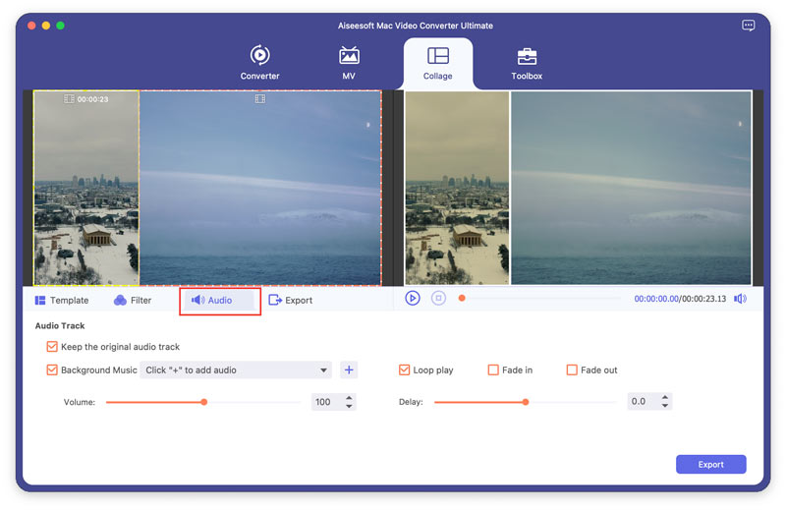Stop the preview playback
Image resolution: width=786 pixels, height=510 pixels.
tap(439, 299)
